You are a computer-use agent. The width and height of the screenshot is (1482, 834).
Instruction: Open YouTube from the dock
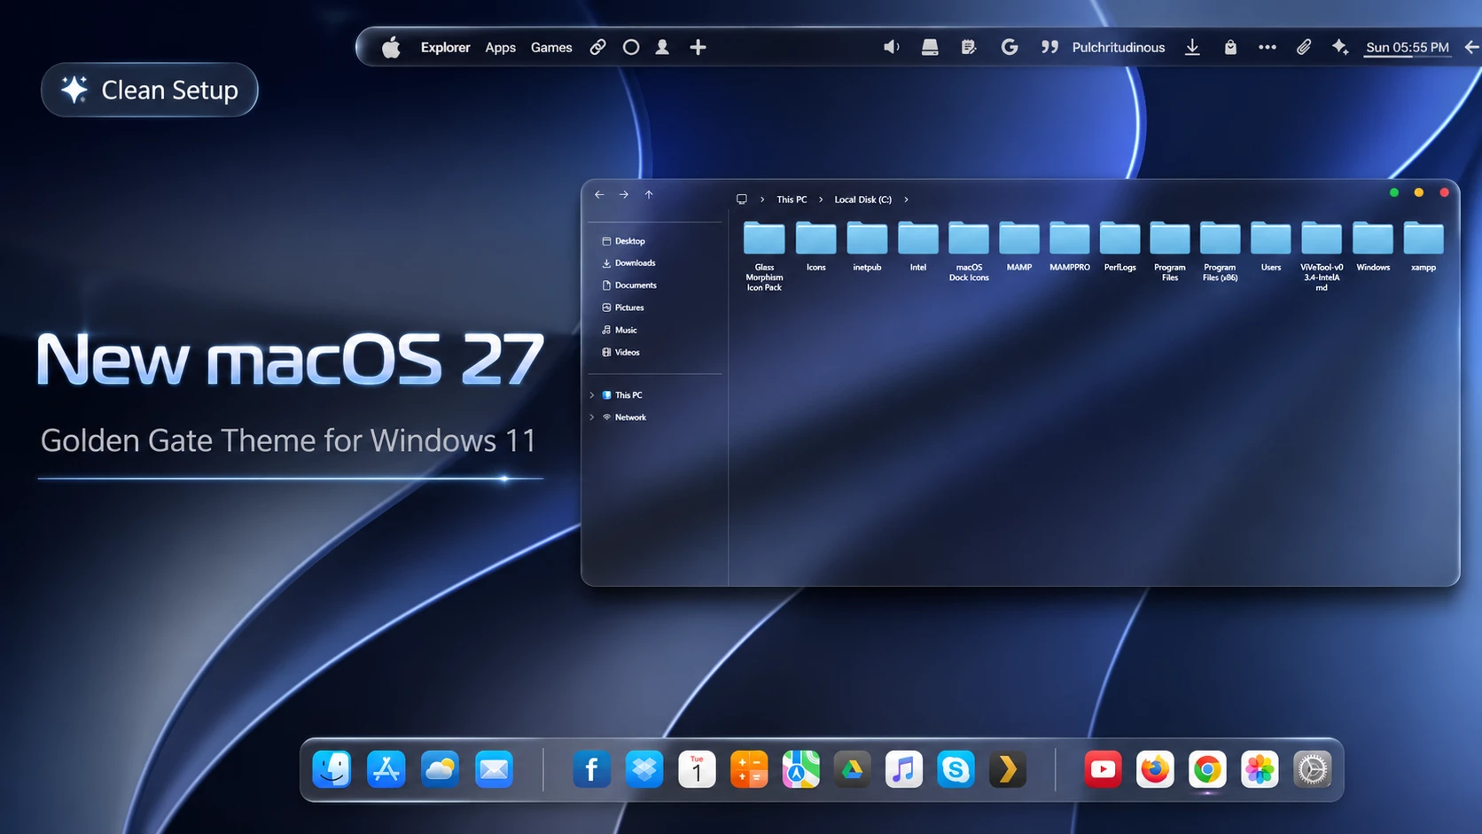click(x=1103, y=769)
